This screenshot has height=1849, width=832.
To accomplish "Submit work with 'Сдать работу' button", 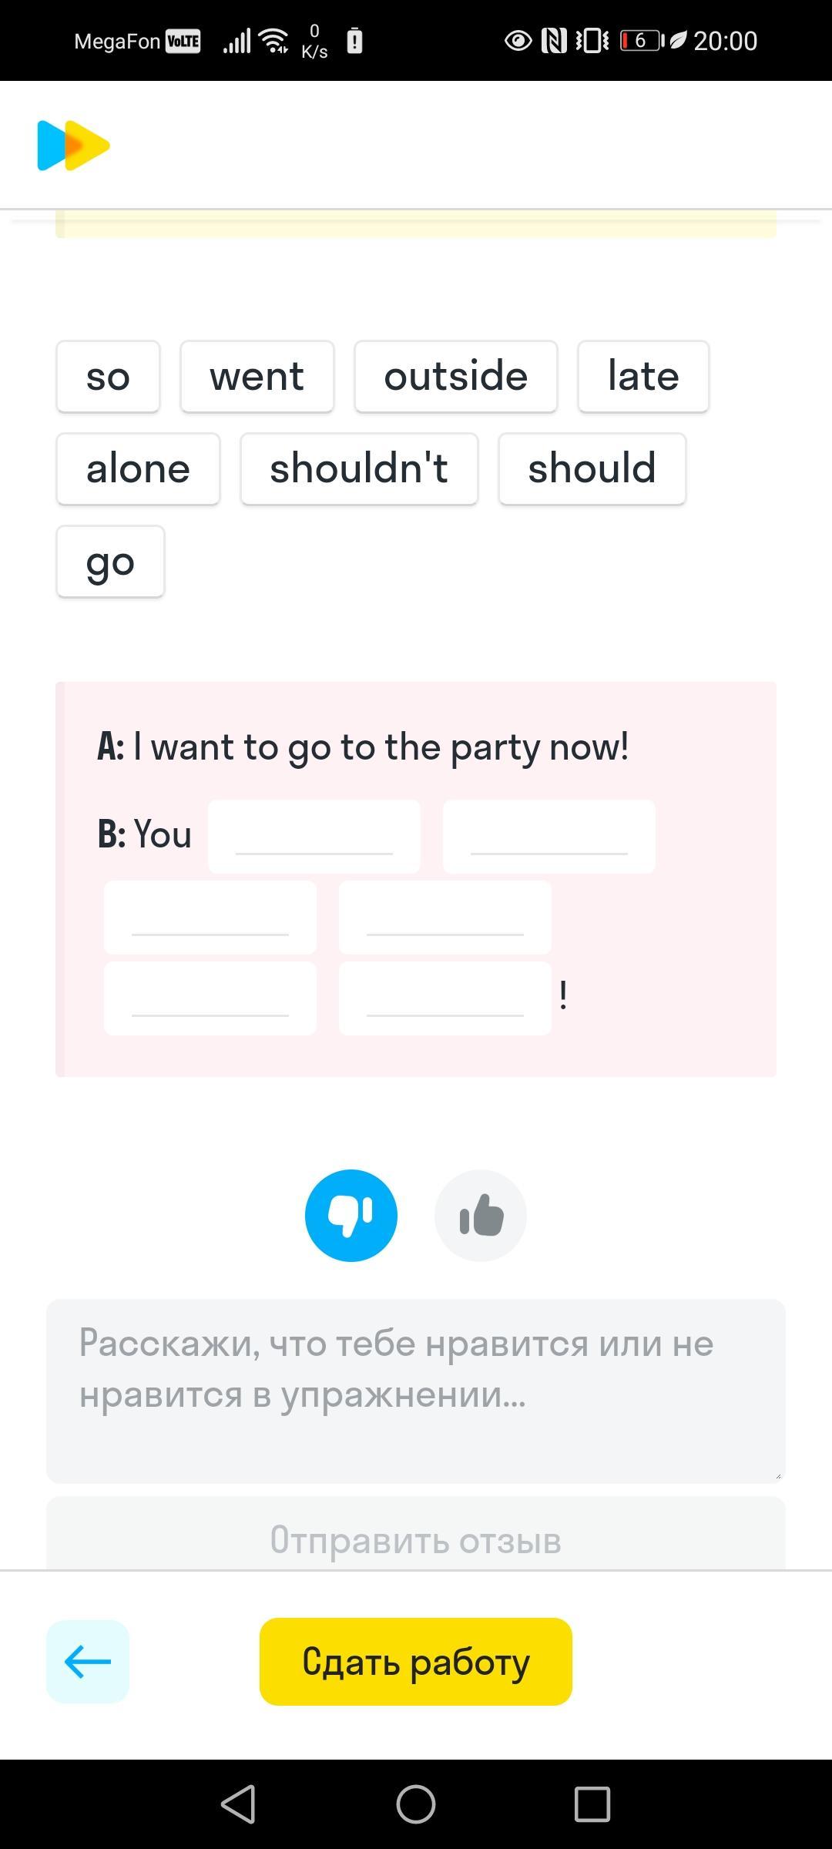I will 416,1662.
